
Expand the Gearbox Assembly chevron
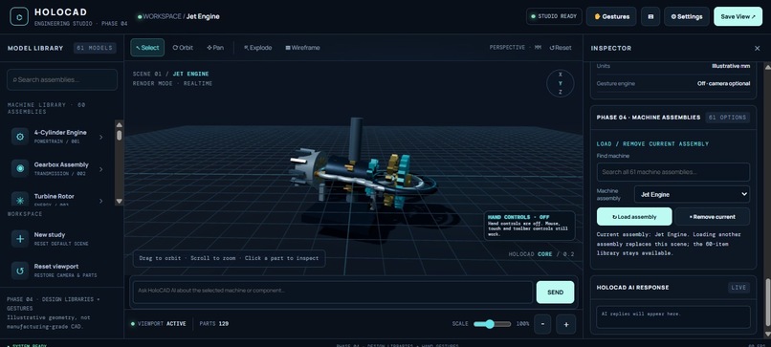coord(100,169)
